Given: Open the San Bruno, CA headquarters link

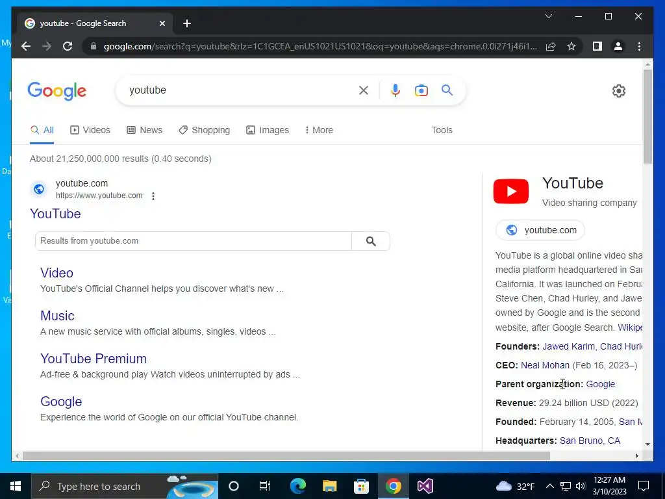Looking at the screenshot, I should coord(590,441).
